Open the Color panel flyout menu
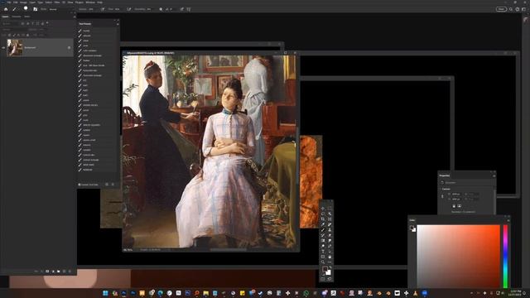 click(508, 220)
